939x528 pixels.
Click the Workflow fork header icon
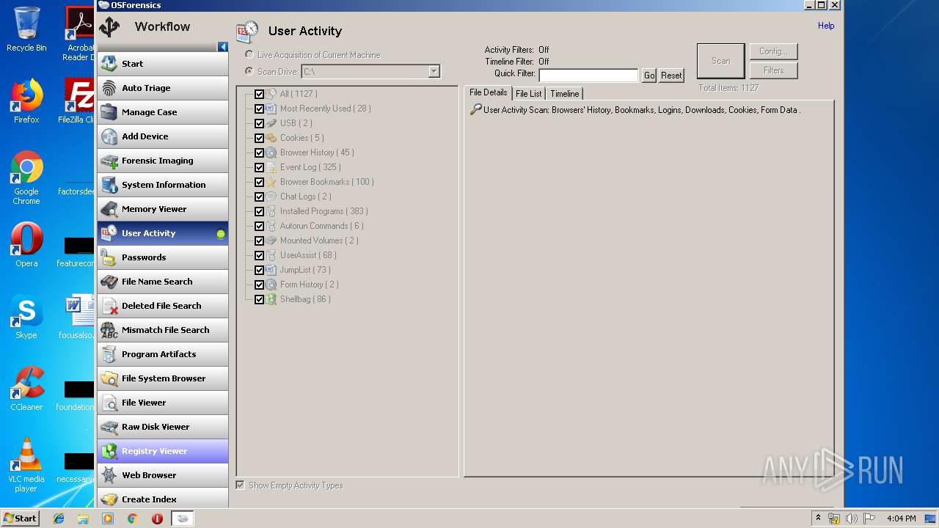110,28
